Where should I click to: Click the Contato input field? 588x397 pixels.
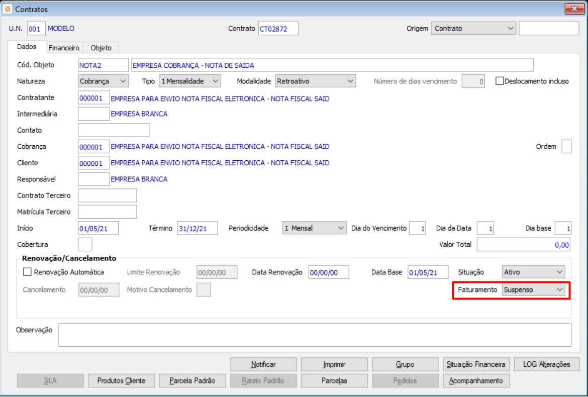(x=114, y=130)
